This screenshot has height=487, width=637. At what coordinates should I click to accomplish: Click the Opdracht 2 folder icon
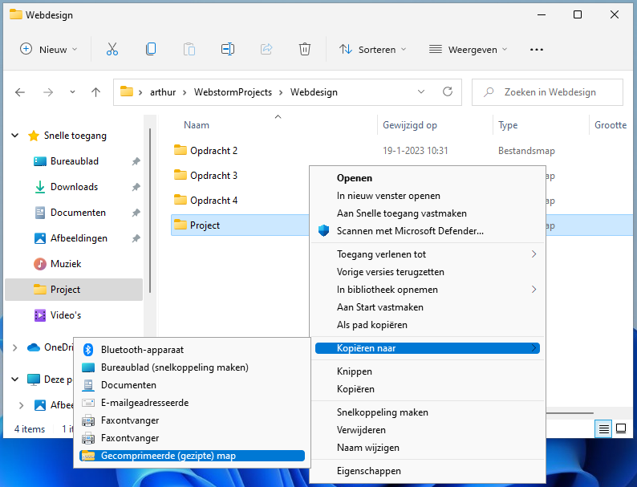[x=180, y=150]
